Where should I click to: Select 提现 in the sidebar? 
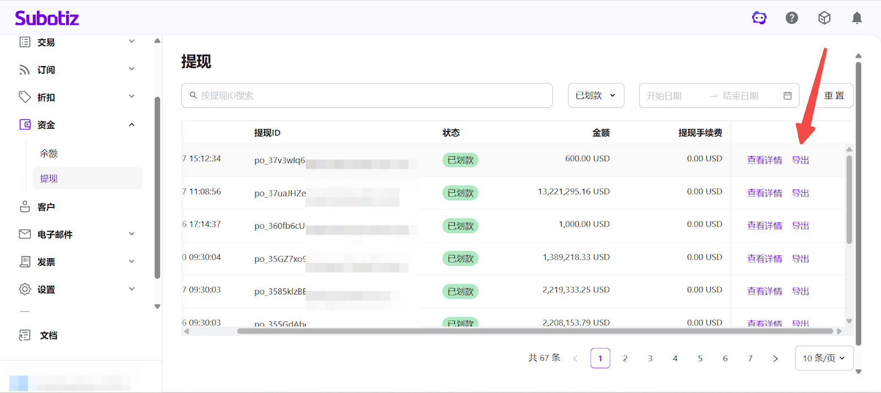[49, 178]
